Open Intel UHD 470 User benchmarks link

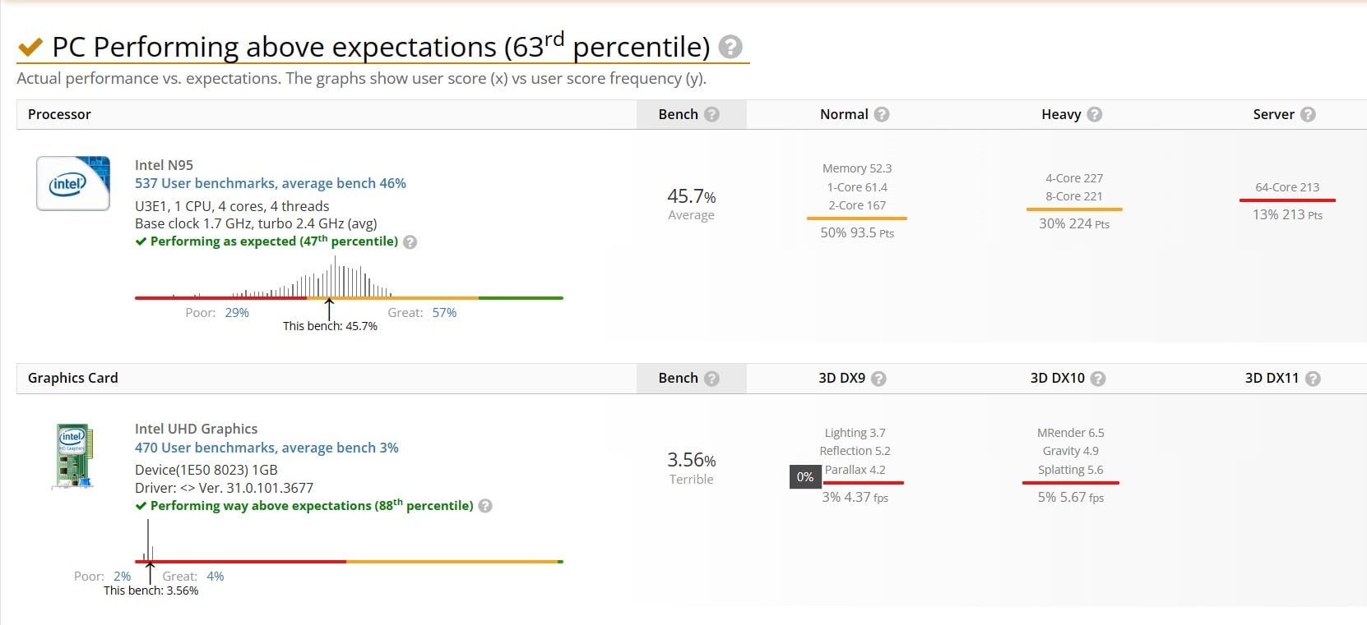tap(266, 448)
